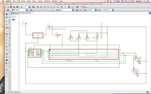This screenshot has width=151, height=94.
Task: Select the Smash tool
Action: coord(7,47)
